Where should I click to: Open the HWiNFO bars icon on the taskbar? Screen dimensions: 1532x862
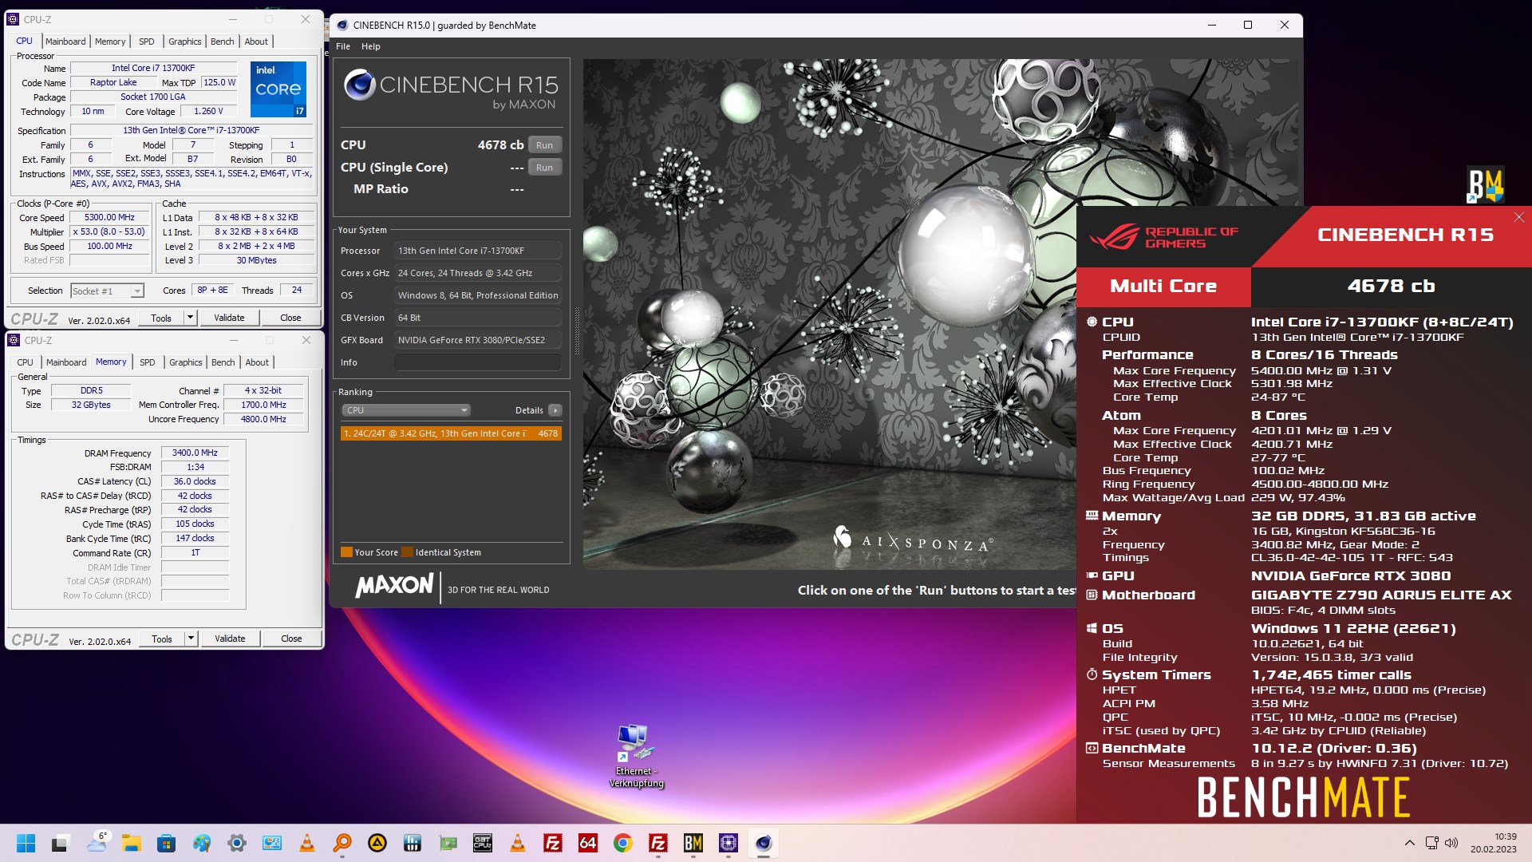(x=413, y=843)
